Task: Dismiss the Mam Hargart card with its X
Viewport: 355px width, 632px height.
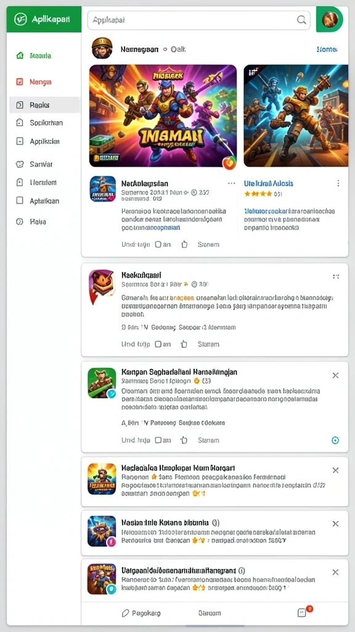Action: pyautogui.click(x=335, y=470)
